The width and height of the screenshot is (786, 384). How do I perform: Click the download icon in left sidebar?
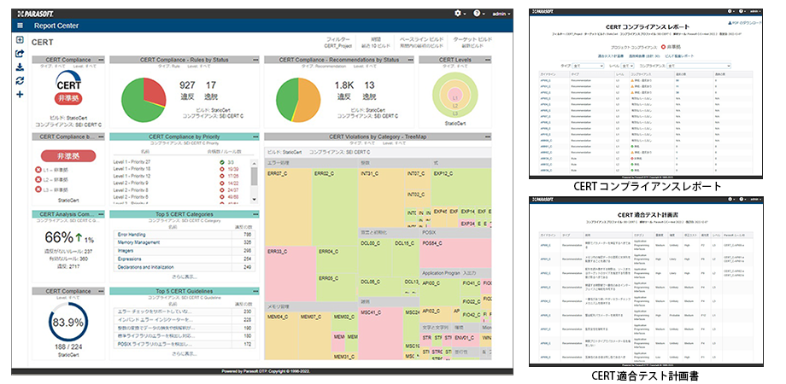[20, 67]
